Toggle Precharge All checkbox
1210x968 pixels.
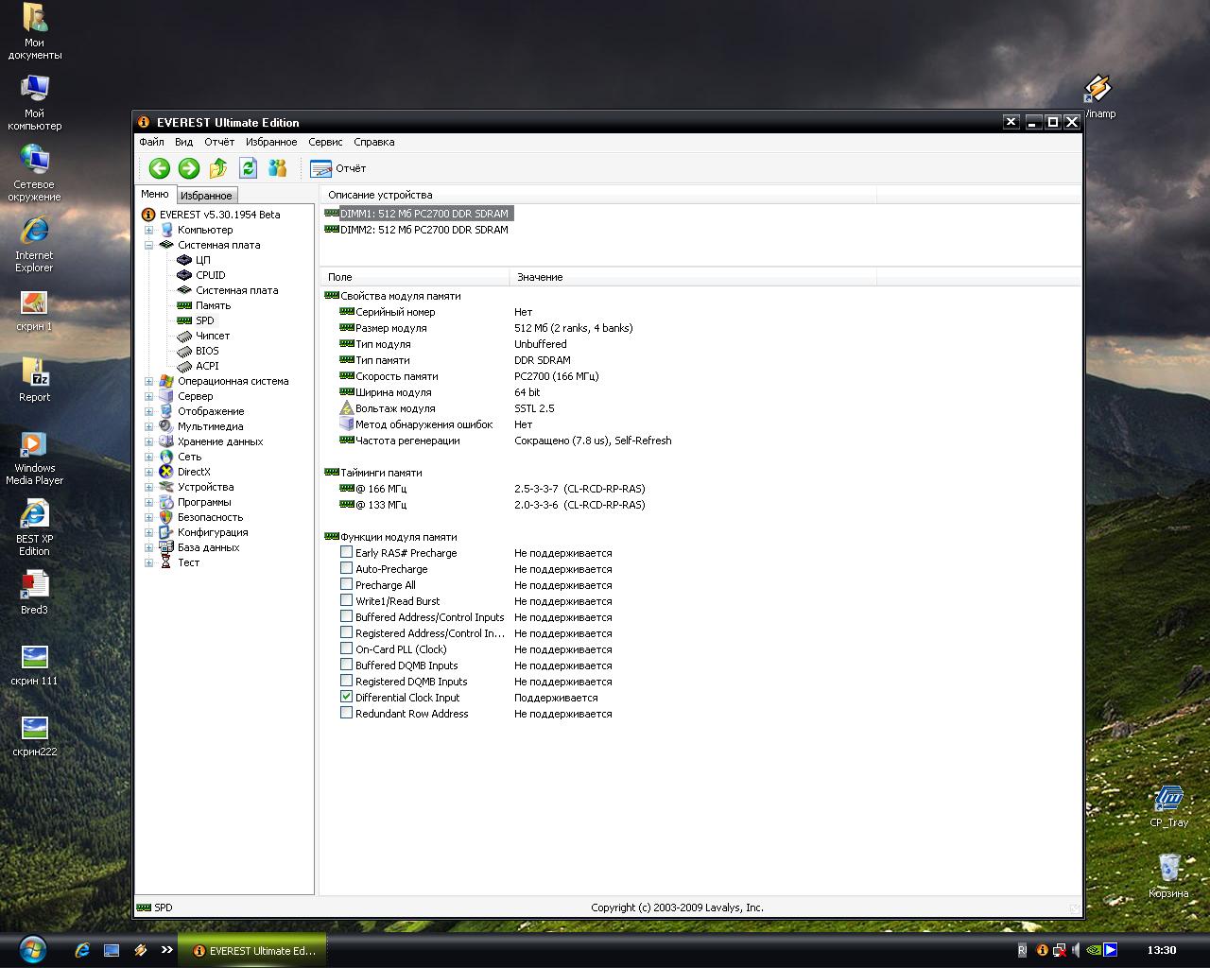346,584
